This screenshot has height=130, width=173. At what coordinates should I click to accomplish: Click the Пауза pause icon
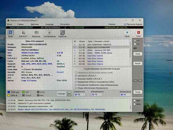point(127,34)
